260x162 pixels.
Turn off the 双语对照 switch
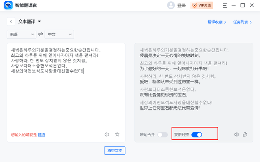(x=197, y=135)
